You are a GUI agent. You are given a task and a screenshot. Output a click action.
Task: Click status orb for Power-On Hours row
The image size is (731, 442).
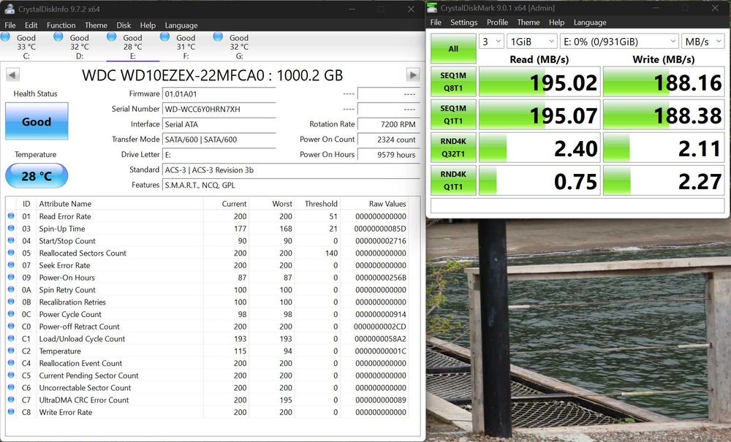(11, 277)
